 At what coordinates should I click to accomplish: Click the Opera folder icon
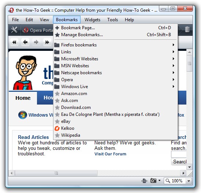coord(57,80)
